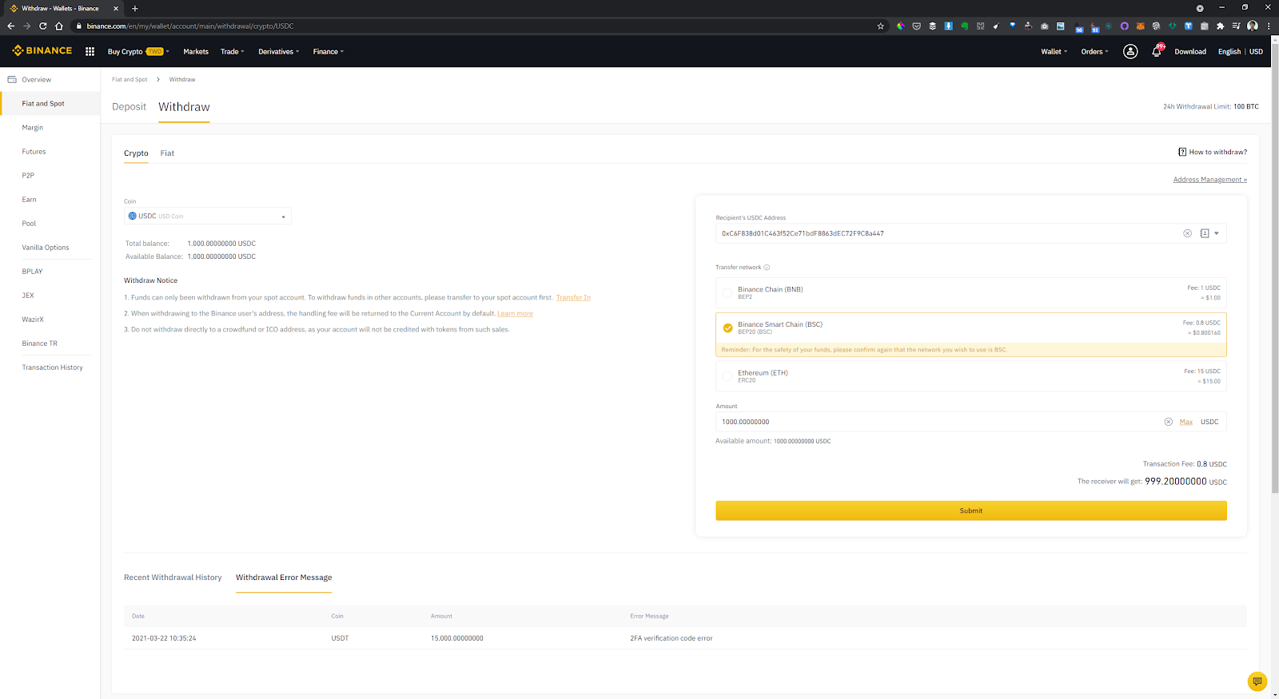1279x699 pixels.
Task: Open the Address Management link
Action: tap(1209, 179)
